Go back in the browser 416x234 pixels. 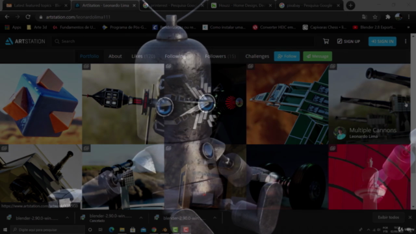7,17
